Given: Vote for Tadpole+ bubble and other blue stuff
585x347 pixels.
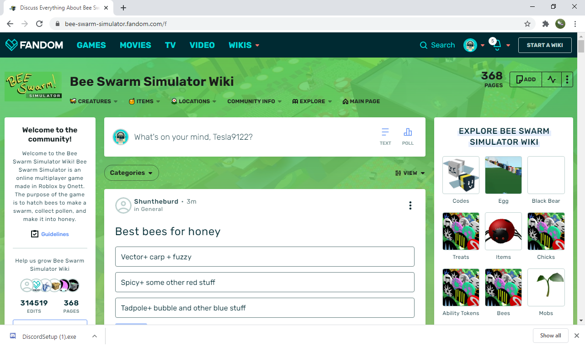Looking at the screenshot, I should pyautogui.click(x=265, y=308).
